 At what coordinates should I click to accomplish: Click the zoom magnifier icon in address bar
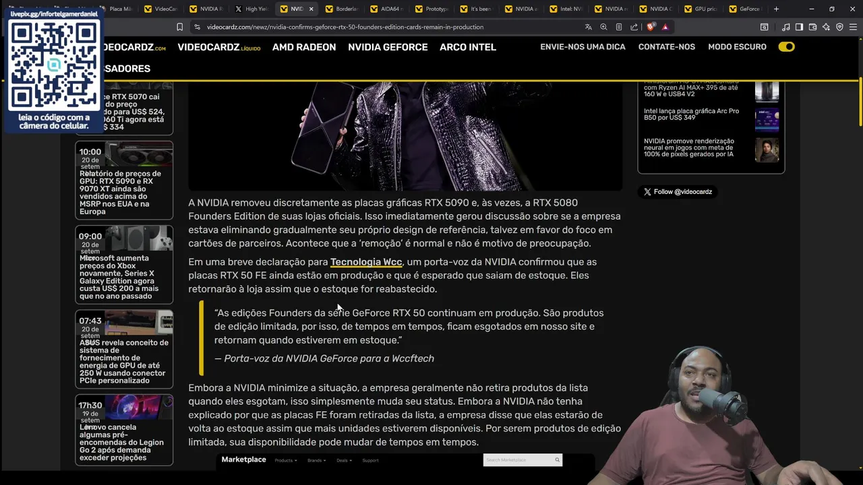pos(603,27)
